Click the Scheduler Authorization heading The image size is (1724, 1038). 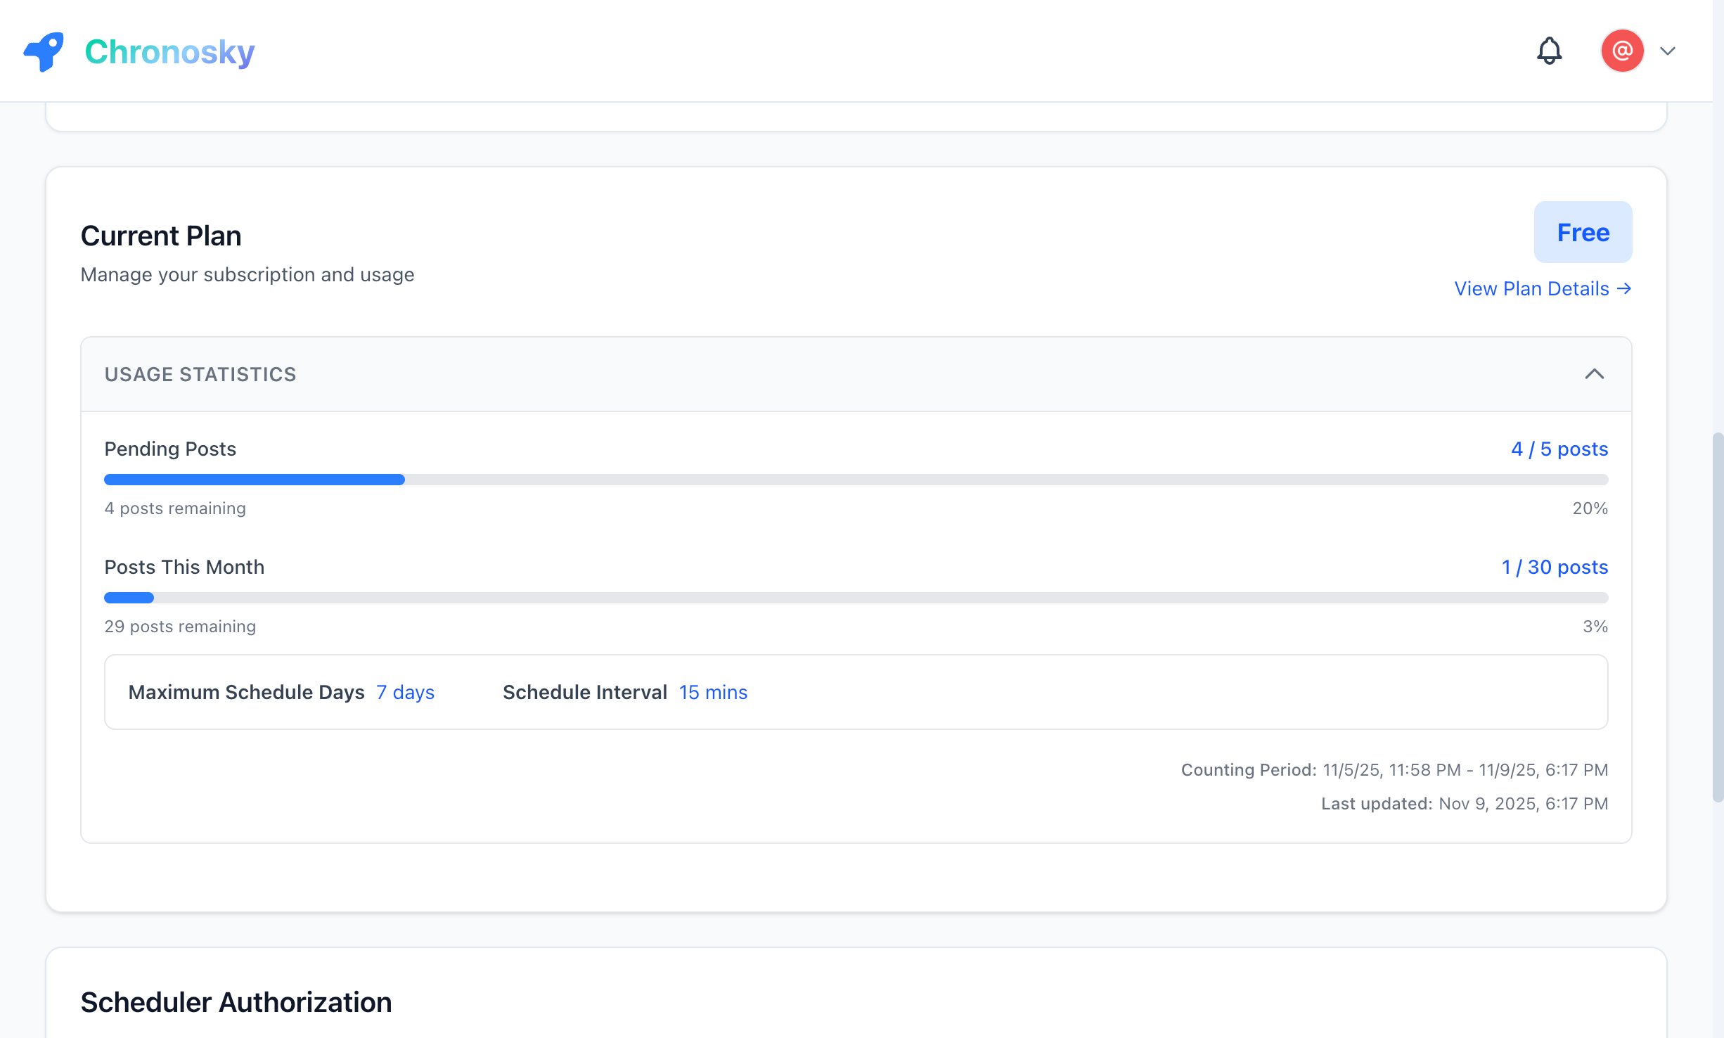(236, 1002)
